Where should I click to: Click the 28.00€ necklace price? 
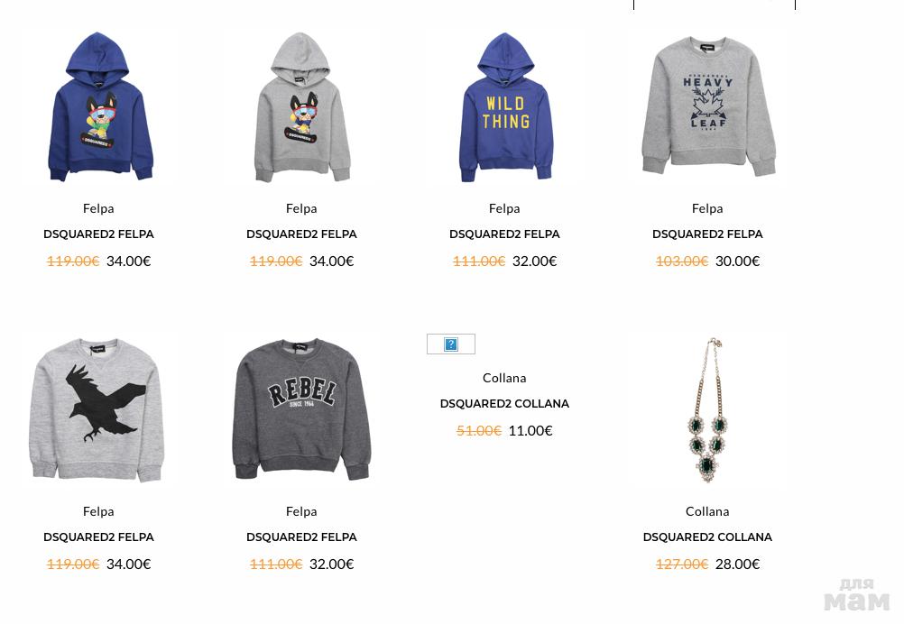pos(737,564)
